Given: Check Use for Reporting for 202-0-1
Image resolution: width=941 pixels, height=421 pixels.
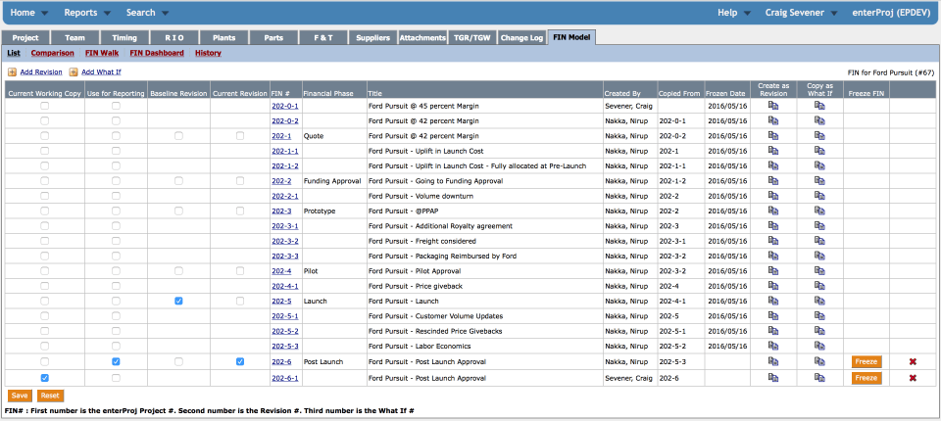Looking at the screenshot, I should (x=116, y=106).
